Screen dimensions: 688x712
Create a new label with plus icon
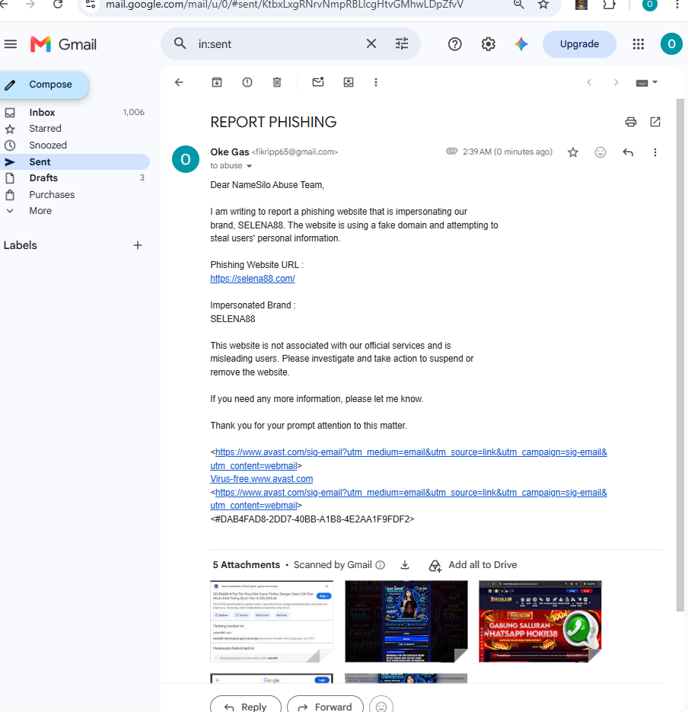point(138,245)
